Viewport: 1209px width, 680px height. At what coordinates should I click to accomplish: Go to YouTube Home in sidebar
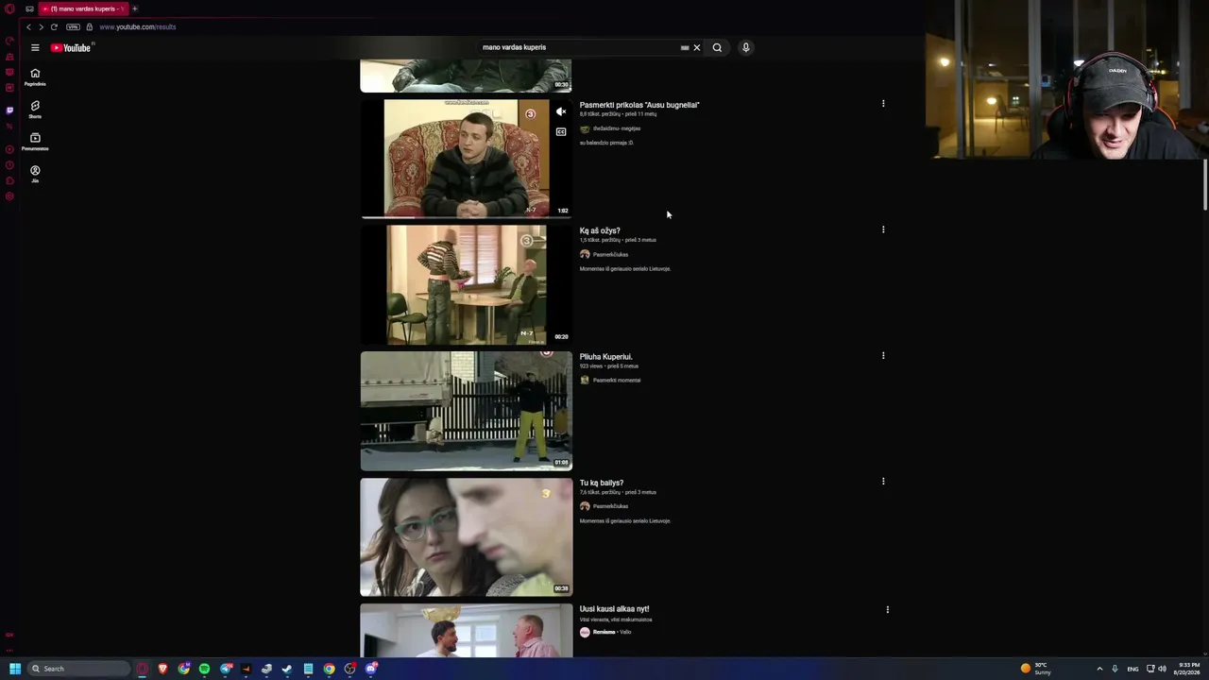click(x=35, y=76)
